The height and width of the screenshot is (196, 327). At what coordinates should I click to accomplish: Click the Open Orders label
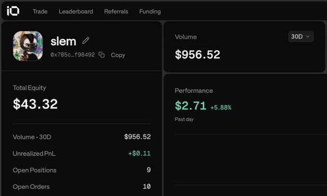tap(31, 187)
